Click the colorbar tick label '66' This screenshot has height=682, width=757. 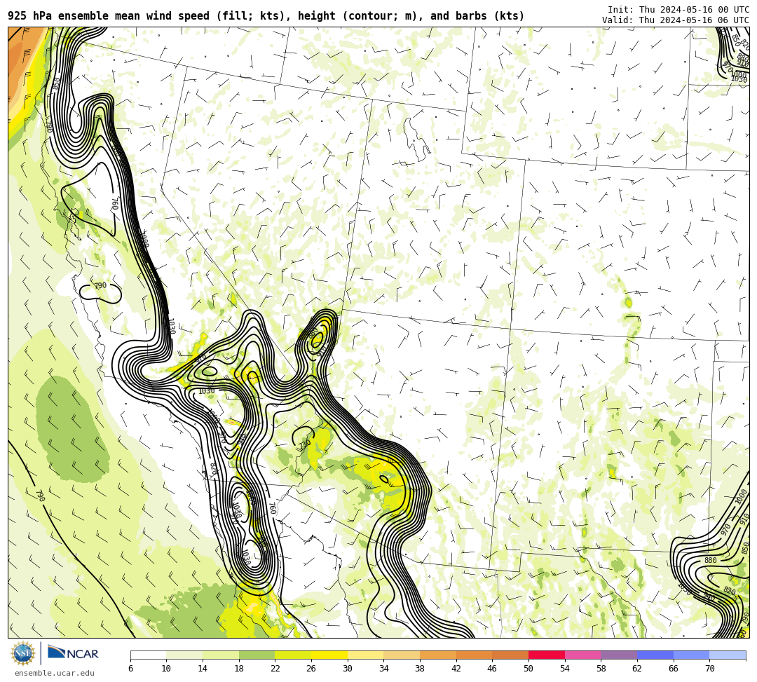[674, 669]
